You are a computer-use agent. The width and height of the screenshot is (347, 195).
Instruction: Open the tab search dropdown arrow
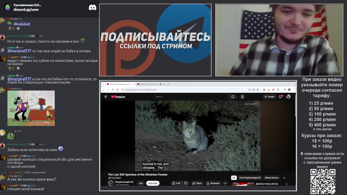click(x=103, y=84)
